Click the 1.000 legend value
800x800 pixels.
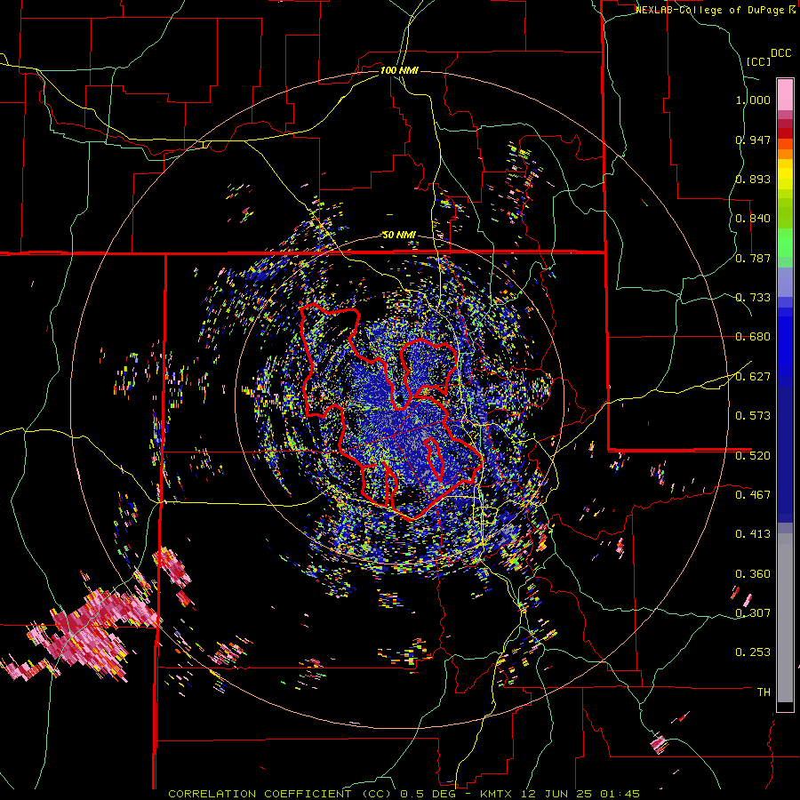tap(753, 100)
